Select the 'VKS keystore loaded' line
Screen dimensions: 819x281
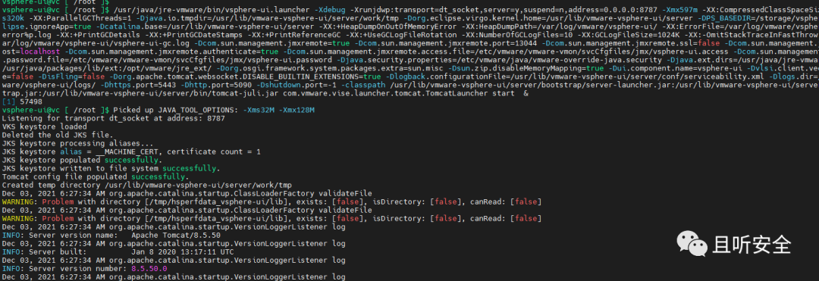click(45, 126)
